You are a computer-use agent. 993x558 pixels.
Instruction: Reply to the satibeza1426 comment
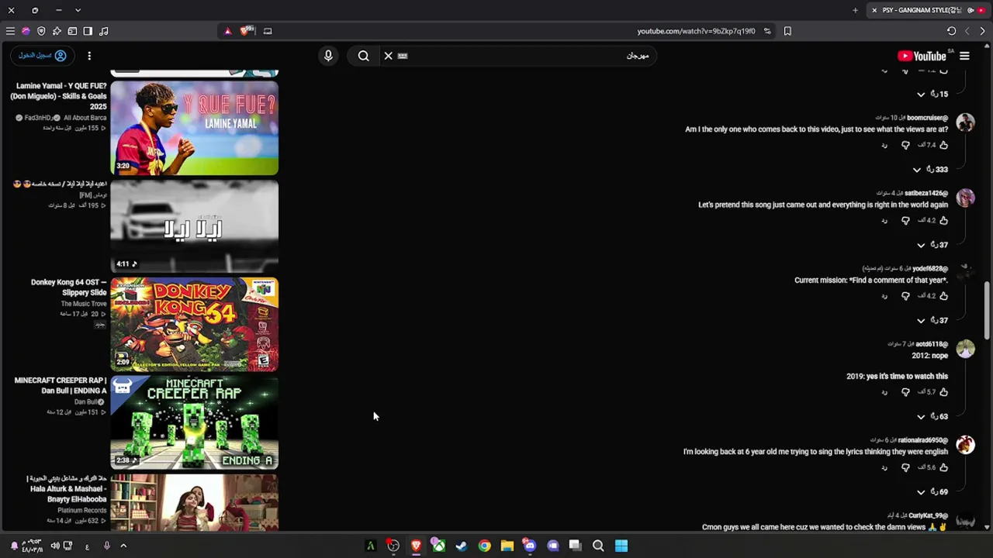point(884,221)
